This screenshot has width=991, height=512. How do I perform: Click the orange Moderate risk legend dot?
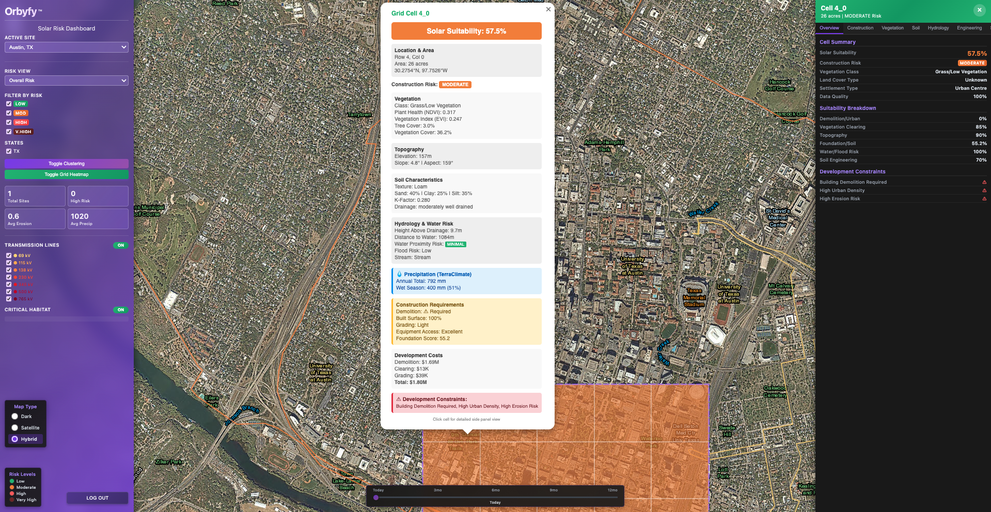[x=12, y=487]
